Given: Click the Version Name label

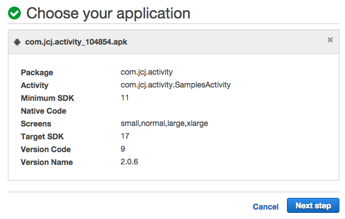Looking at the screenshot, I should (x=47, y=162).
